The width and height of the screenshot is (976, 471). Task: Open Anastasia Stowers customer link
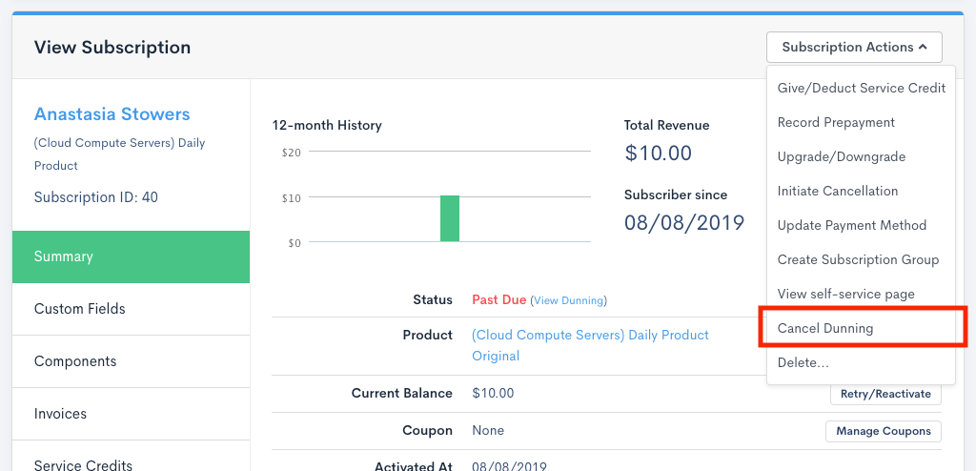pos(112,114)
